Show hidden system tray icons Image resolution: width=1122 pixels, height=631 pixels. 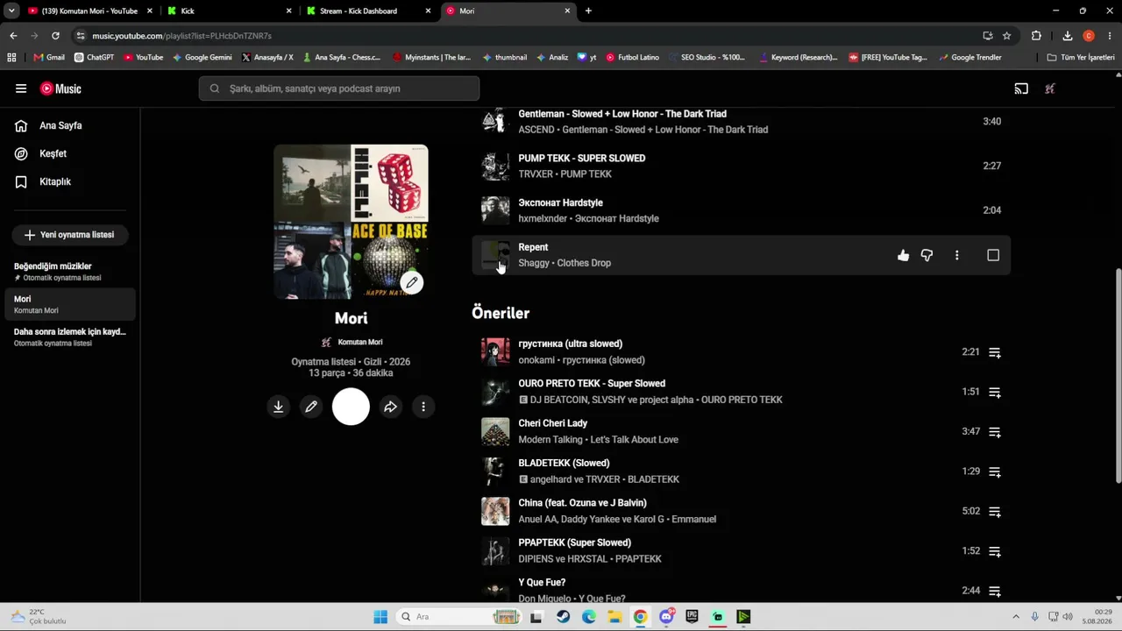point(1016,617)
